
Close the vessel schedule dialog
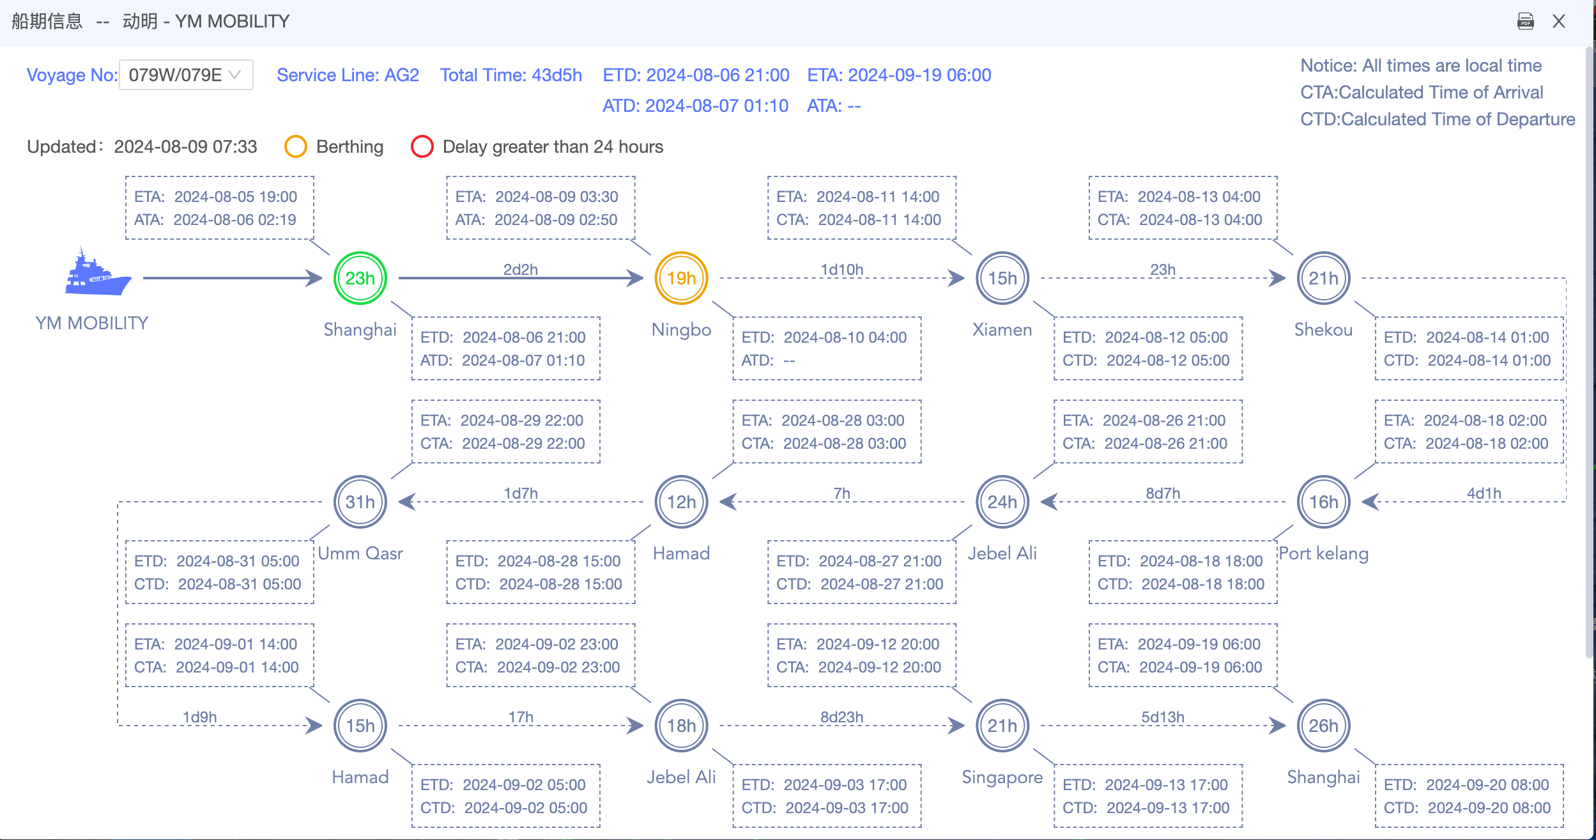pyautogui.click(x=1559, y=22)
